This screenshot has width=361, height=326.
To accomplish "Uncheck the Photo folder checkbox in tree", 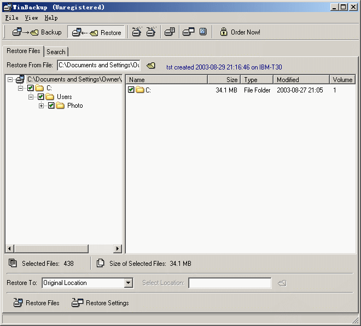I will coord(51,106).
